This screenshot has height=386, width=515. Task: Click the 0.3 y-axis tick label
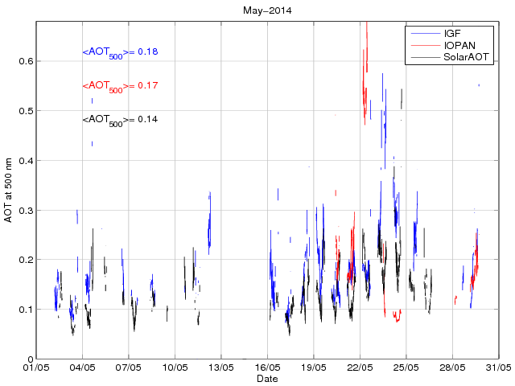tap(26, 211)
